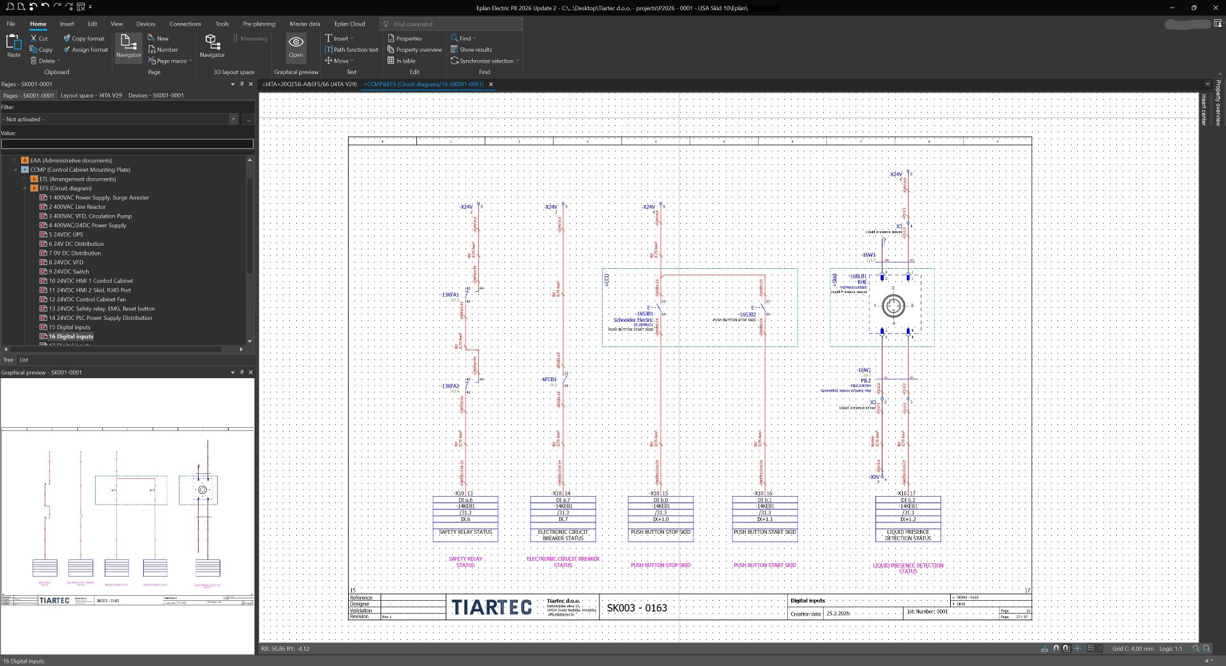Viewport: 1226px width, 666px height.
Task: Toggle the pin on Pages panel
Action: point(241,84)
